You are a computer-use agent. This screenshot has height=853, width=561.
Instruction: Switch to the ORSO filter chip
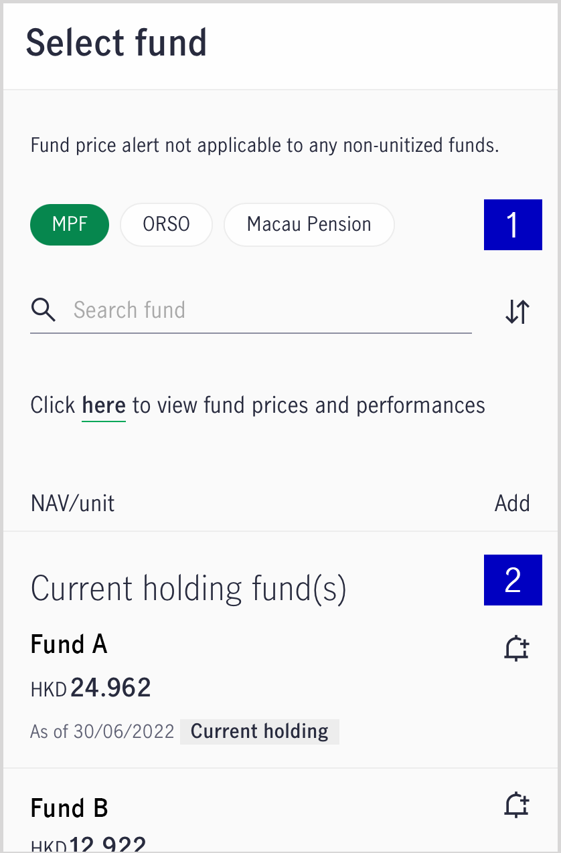(166, 224)
